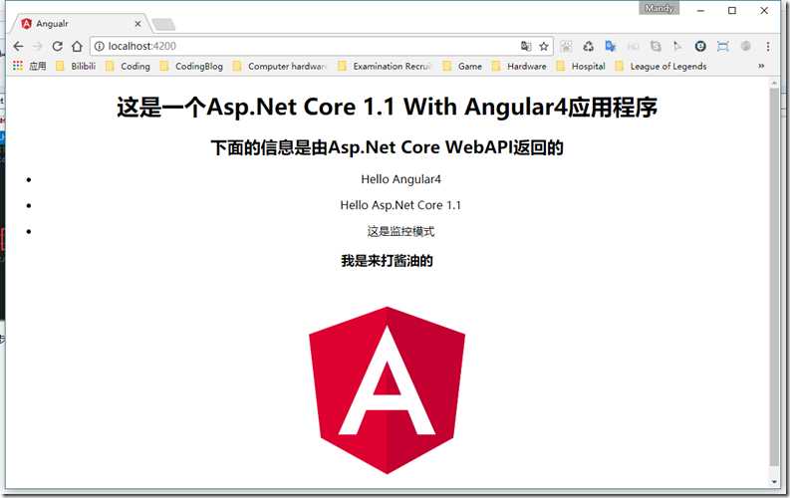The image size is (790, 498).
Task: Click the subheading mentioning Asp.Net Core WebAPI
Action: (387, 147)
